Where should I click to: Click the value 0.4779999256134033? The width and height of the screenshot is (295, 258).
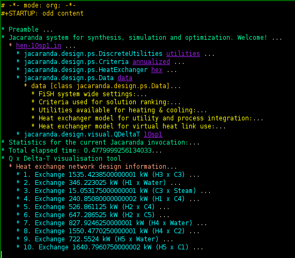coord(117,150)
